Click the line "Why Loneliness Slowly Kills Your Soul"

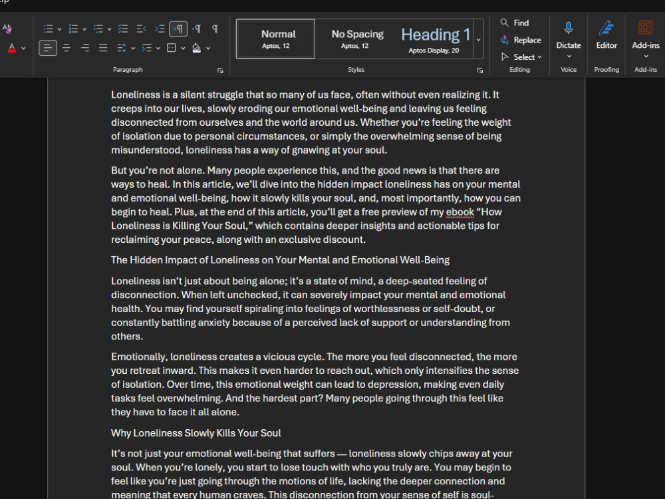click(x=196, y=433)
